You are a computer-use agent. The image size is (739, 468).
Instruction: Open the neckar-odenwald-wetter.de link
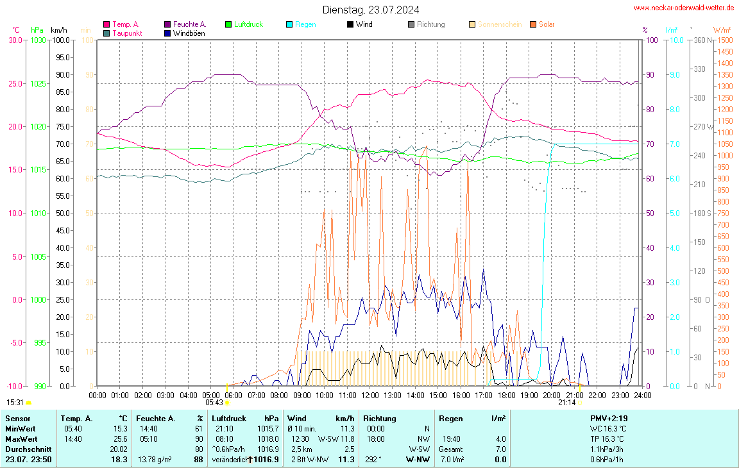(683, 8)
